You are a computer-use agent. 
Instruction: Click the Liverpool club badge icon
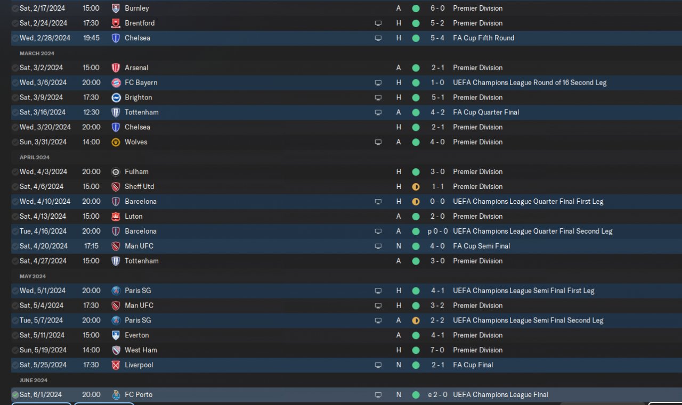[116, 365]
